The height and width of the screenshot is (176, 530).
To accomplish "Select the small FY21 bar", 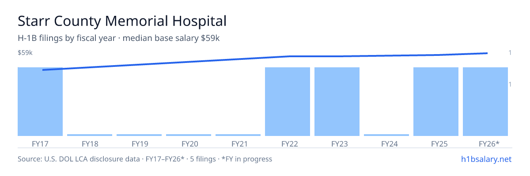I will [238, 135].
